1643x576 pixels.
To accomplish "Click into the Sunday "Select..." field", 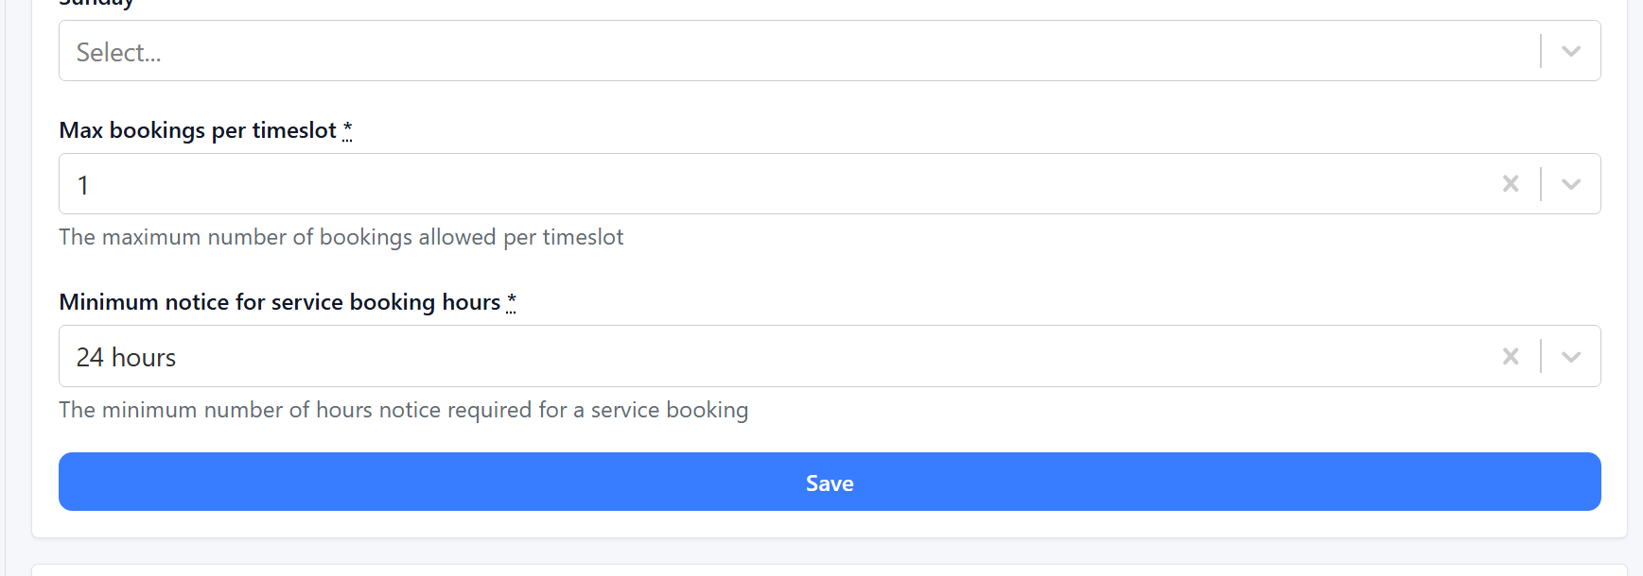I will pos(757,52).
